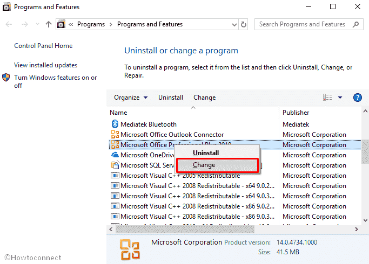Click the horizontal scrollbar right arrow
The image size is (369, 264).
356,230
